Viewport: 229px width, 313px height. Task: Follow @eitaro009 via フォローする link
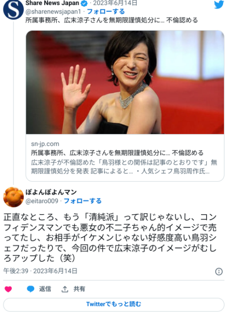coord(82,201)
